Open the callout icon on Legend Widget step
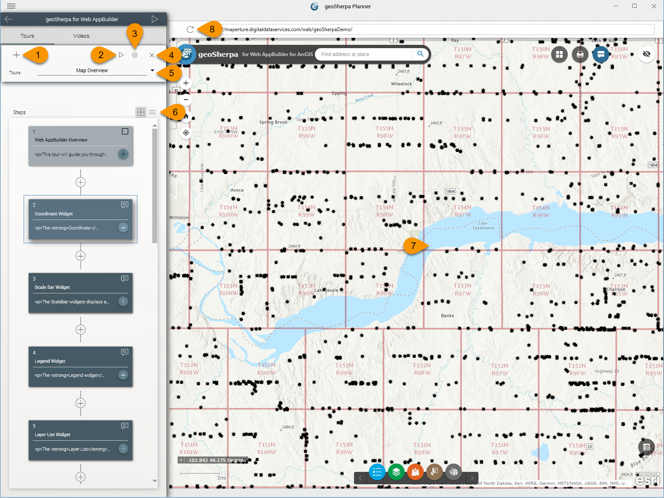This screenshot has height=498, width=664. pos(124,352)
